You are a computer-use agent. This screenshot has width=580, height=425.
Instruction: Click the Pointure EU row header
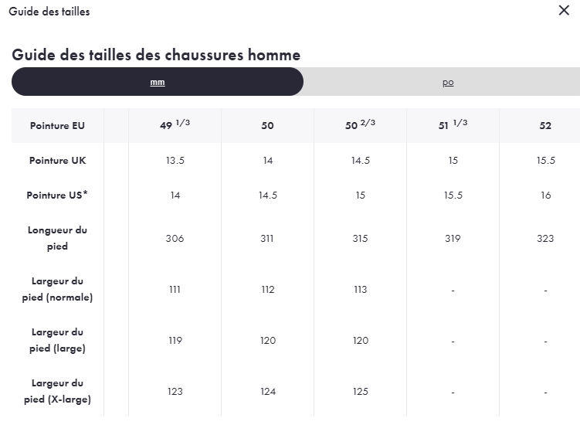point(57,126)
